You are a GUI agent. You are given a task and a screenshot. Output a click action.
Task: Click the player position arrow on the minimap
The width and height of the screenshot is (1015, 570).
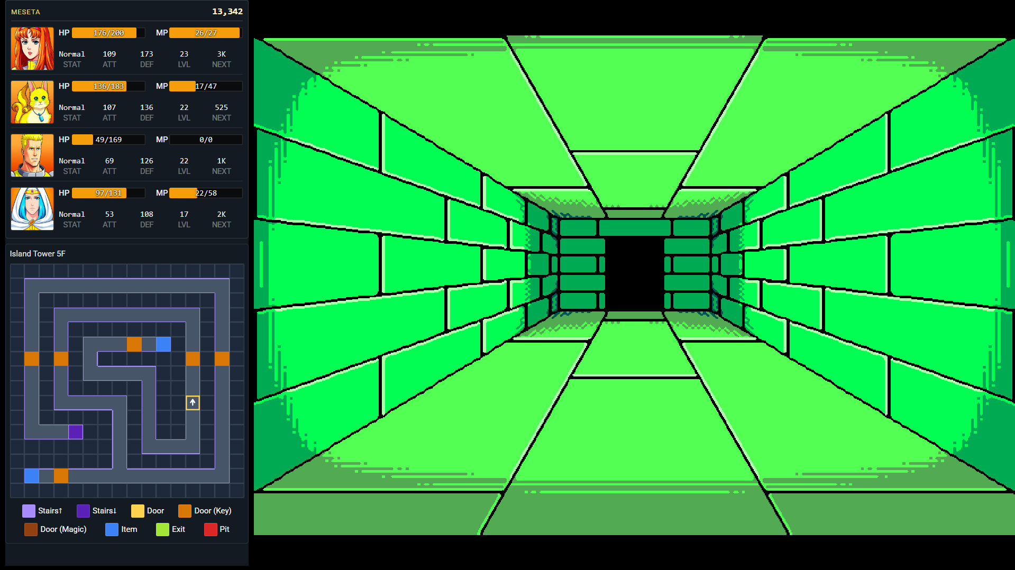coord(192,402)
